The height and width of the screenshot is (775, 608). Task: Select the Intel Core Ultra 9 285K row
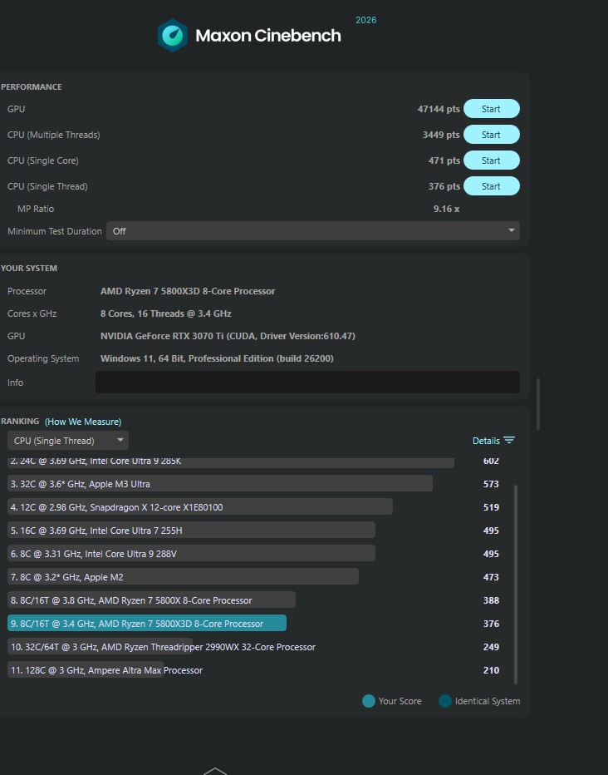tap(230, 462)
